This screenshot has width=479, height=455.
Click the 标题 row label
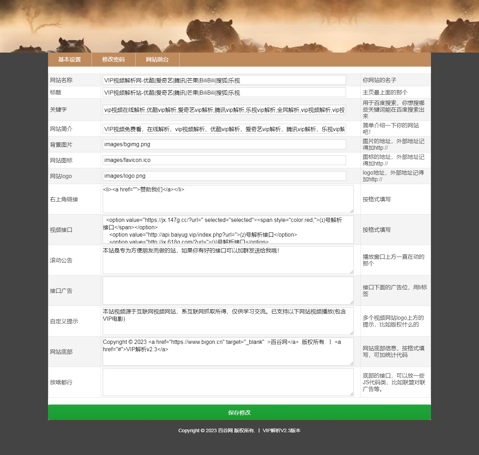pos(55,93)
